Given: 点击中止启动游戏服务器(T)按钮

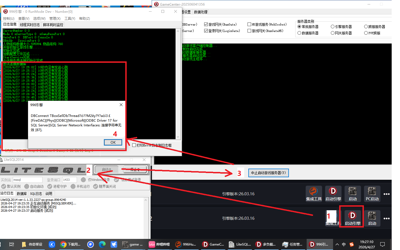Looking at the screenshot, I should [x=268, y=173].
